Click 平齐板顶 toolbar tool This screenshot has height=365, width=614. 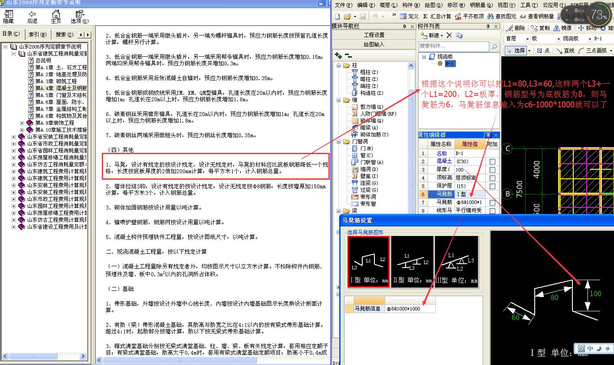(469, 16)
